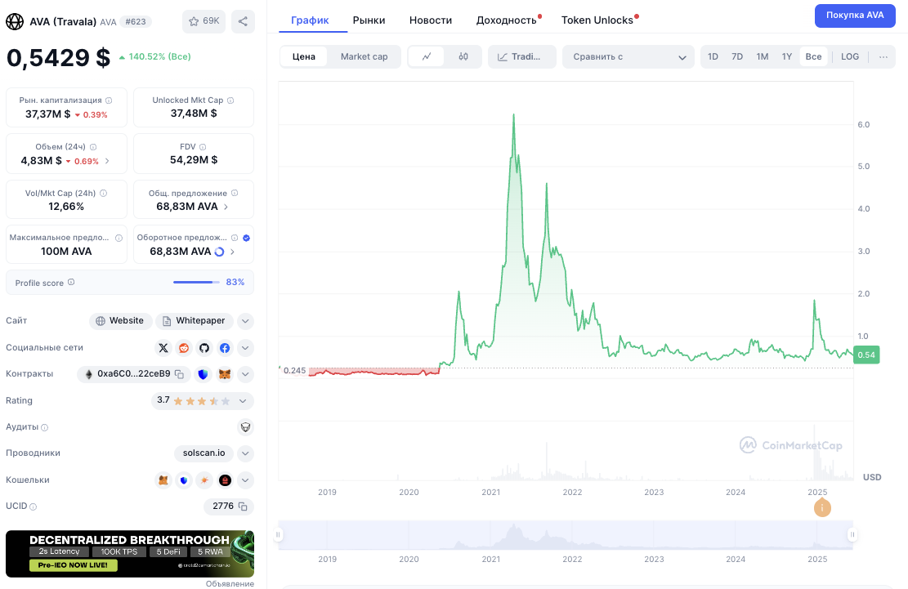Open the black-red wallet icon in Кошельки row
Image resolution: width=908 pixels, height=589 pixels.
[x=225, y=480]
